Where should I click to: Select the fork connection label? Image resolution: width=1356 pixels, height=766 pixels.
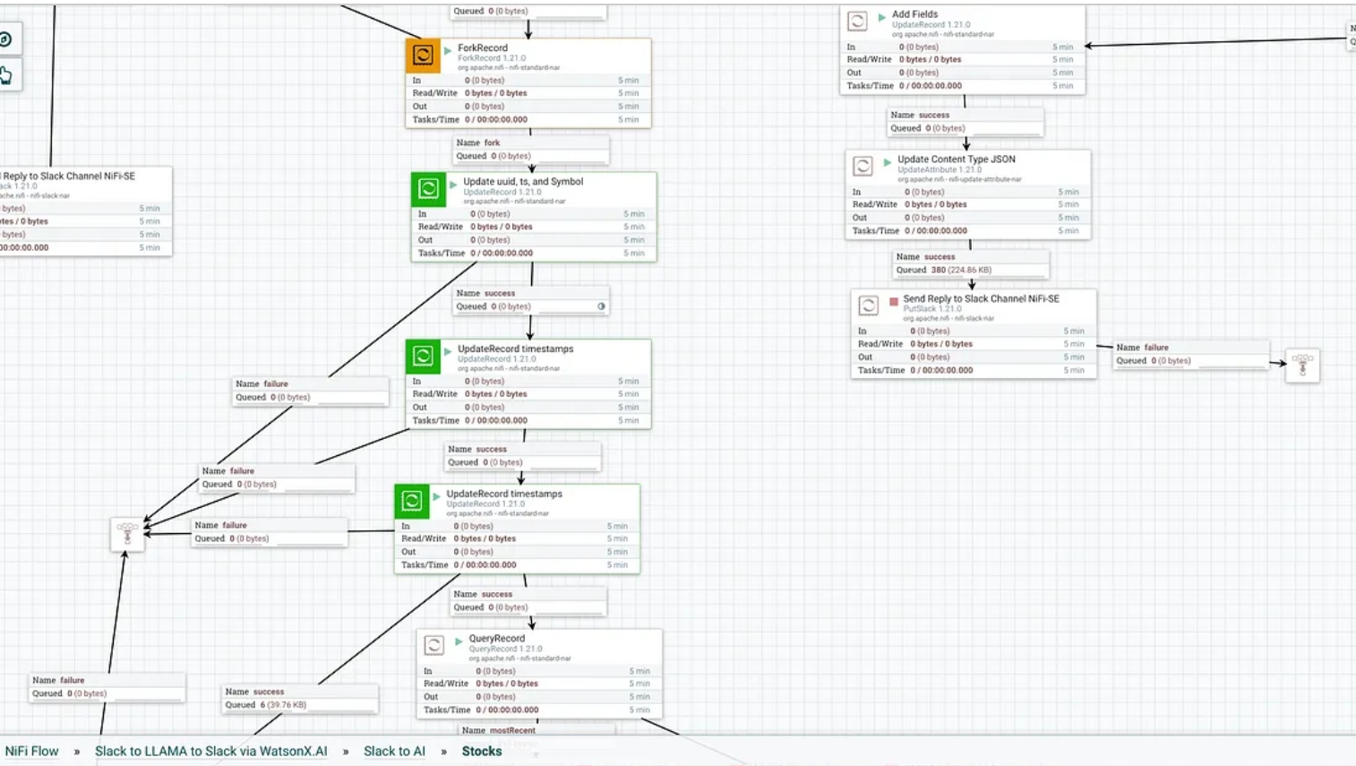[x=531, y=150]
